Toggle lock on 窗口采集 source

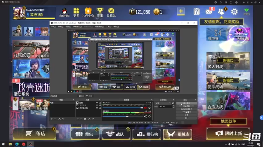100,105
